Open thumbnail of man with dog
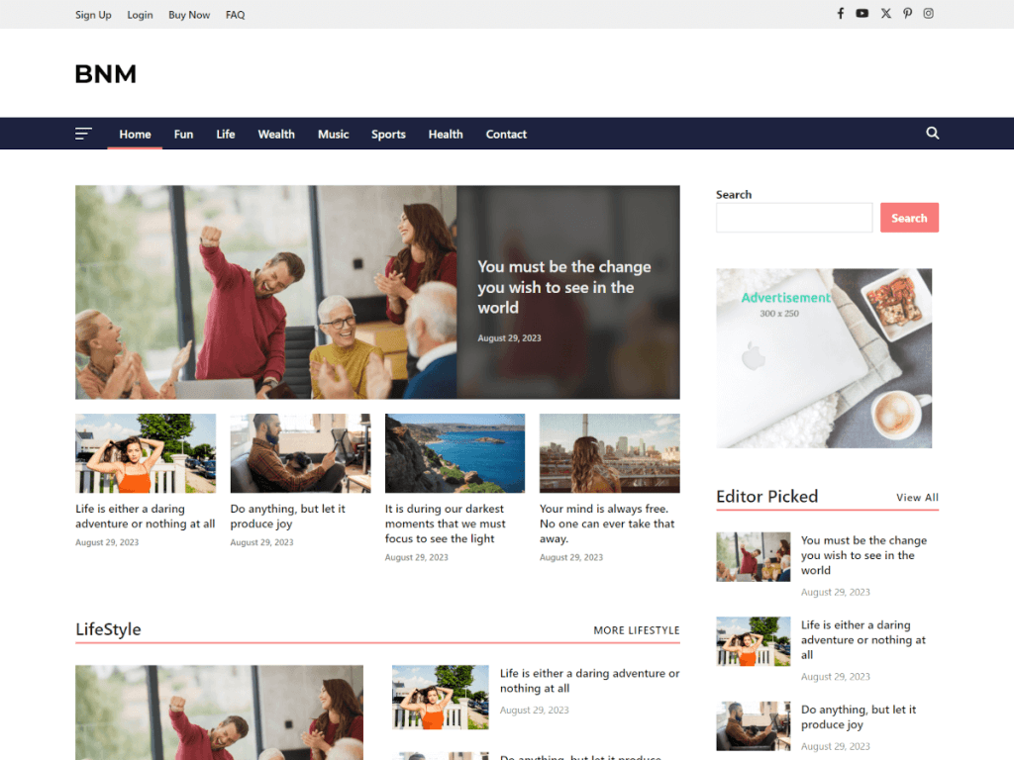Screen dimensions: 1014x760 click(300, 453)
